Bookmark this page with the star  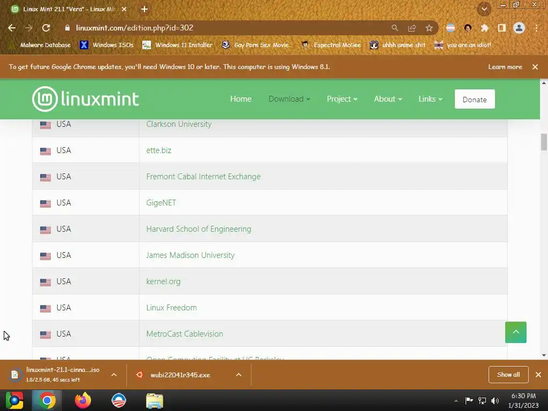[429, 28]
